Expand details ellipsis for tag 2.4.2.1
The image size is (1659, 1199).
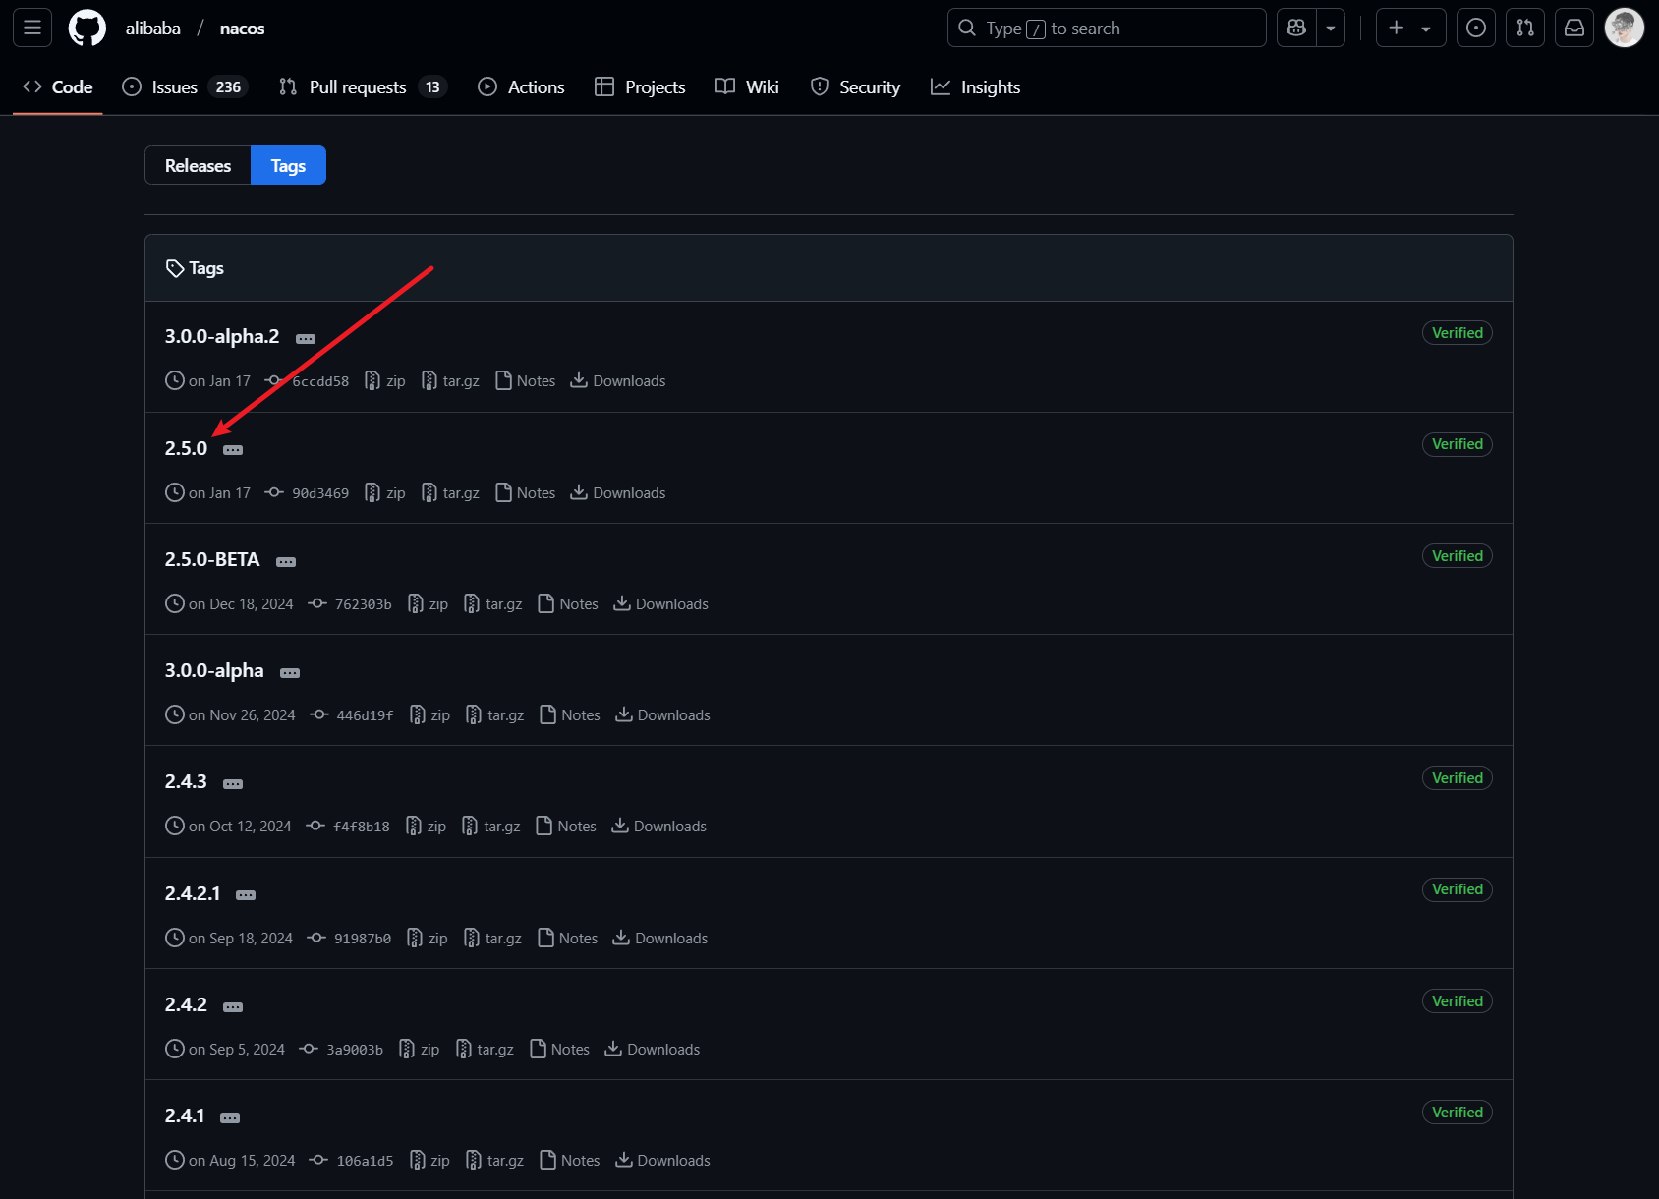click(246, 895)
